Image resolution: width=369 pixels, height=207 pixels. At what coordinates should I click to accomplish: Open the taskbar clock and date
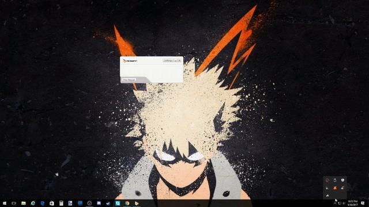coord(352,203)
